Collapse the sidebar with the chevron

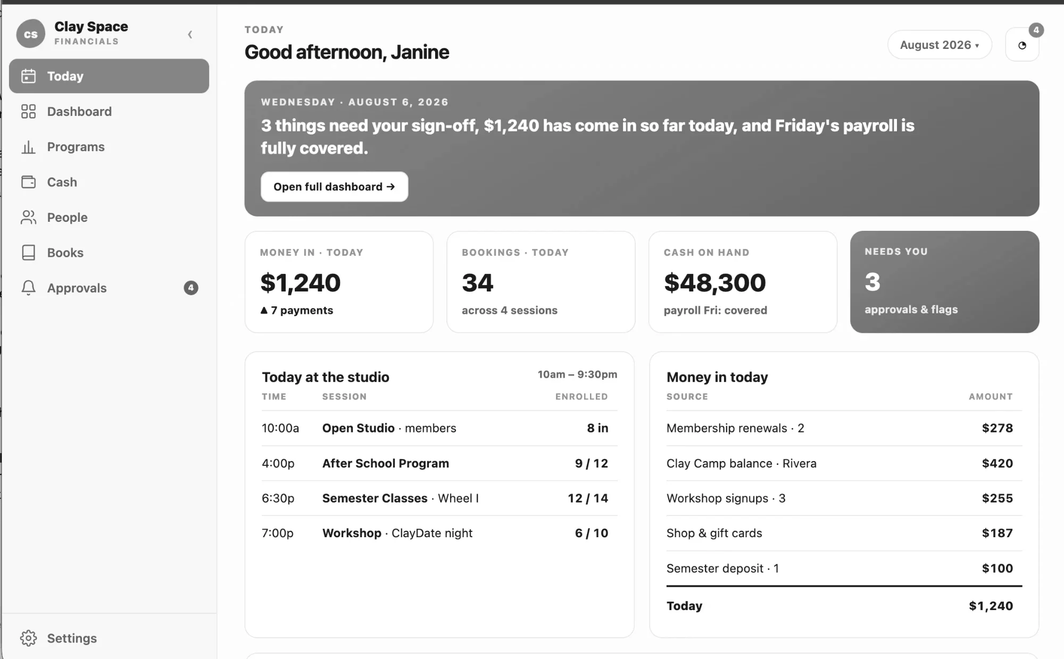tap(190, 35)
